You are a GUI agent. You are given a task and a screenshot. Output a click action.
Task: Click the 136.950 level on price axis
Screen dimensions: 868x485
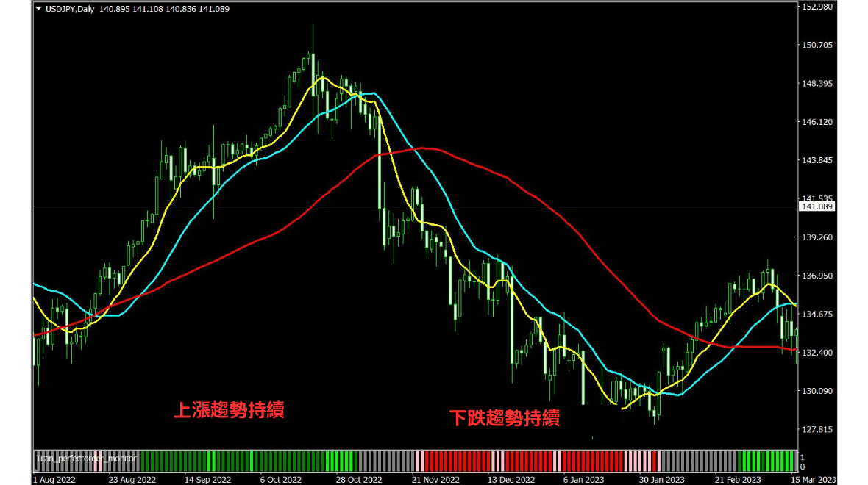pos(817,276)
